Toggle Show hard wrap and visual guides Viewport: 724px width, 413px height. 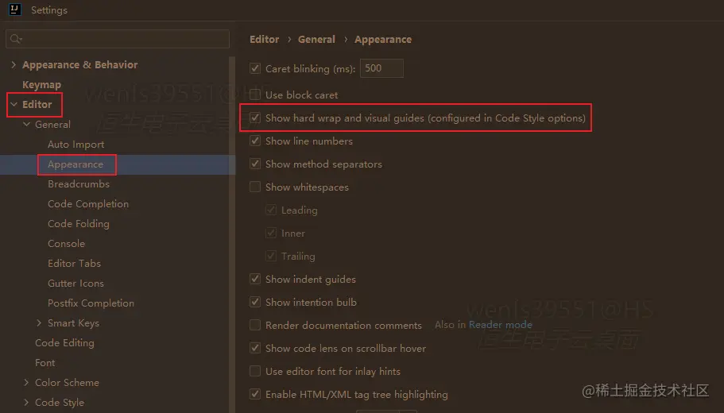[x=255, y=118]
